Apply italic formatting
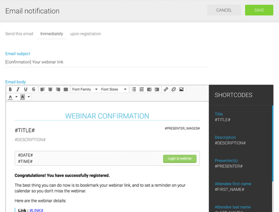279x212 pixels. 18,89
